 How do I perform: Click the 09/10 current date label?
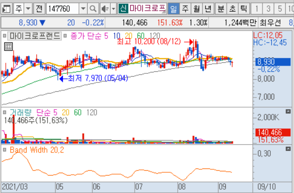[266, 187]
